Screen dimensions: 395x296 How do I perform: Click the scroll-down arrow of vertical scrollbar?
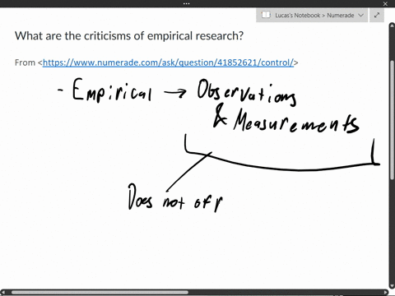point(392,286)
